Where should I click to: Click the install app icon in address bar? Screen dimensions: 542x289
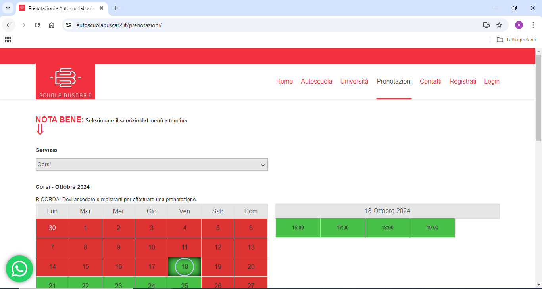pos(486,25)
